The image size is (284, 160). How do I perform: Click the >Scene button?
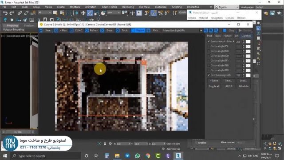tap(214, 80)
